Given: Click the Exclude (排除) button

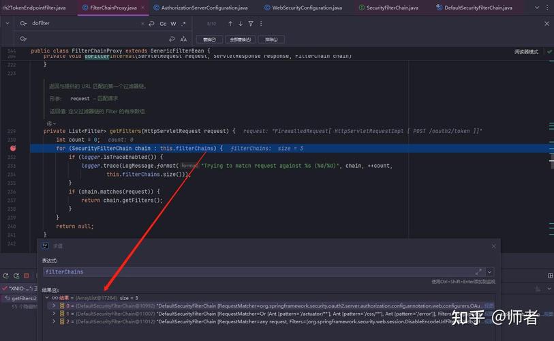Looking at the screenshot, I should [271, 40].
